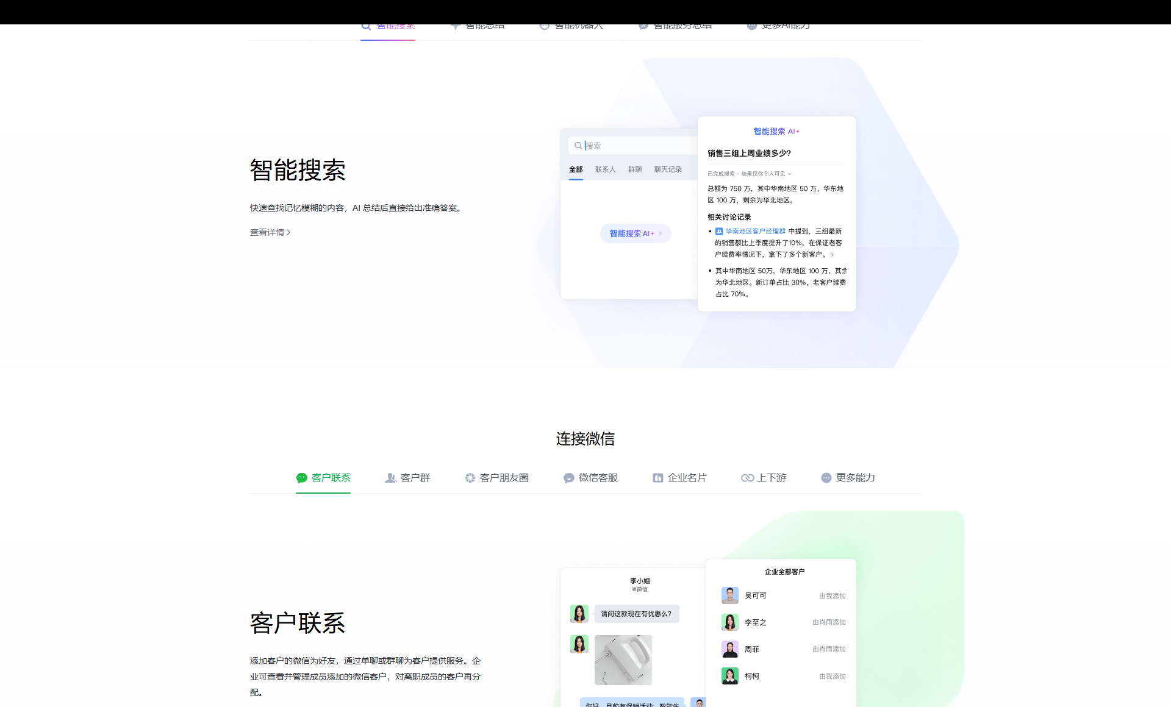The image size is (1171, 707).
Task: Click the question 销售三组上周业绩多少?
Action: (x=749, y=153)
